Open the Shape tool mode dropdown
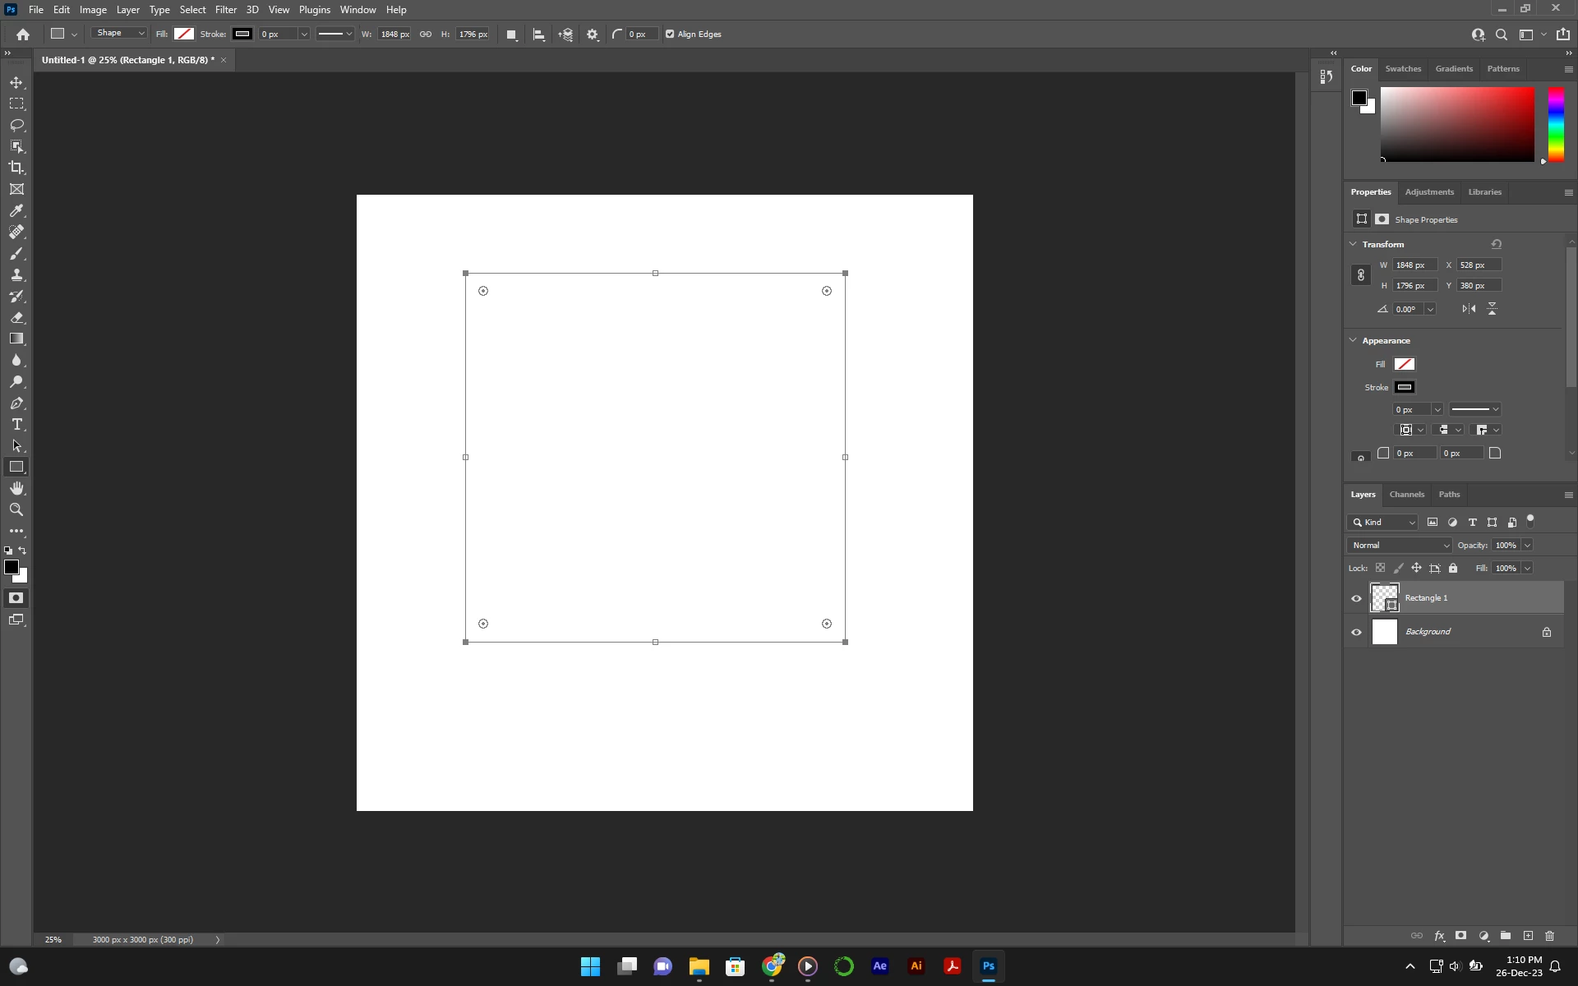1578x986 pixels. coord(119,34)
